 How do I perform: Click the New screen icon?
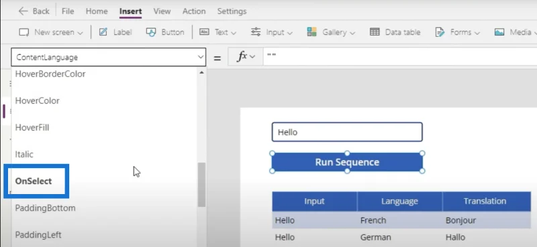pos(24,32)
